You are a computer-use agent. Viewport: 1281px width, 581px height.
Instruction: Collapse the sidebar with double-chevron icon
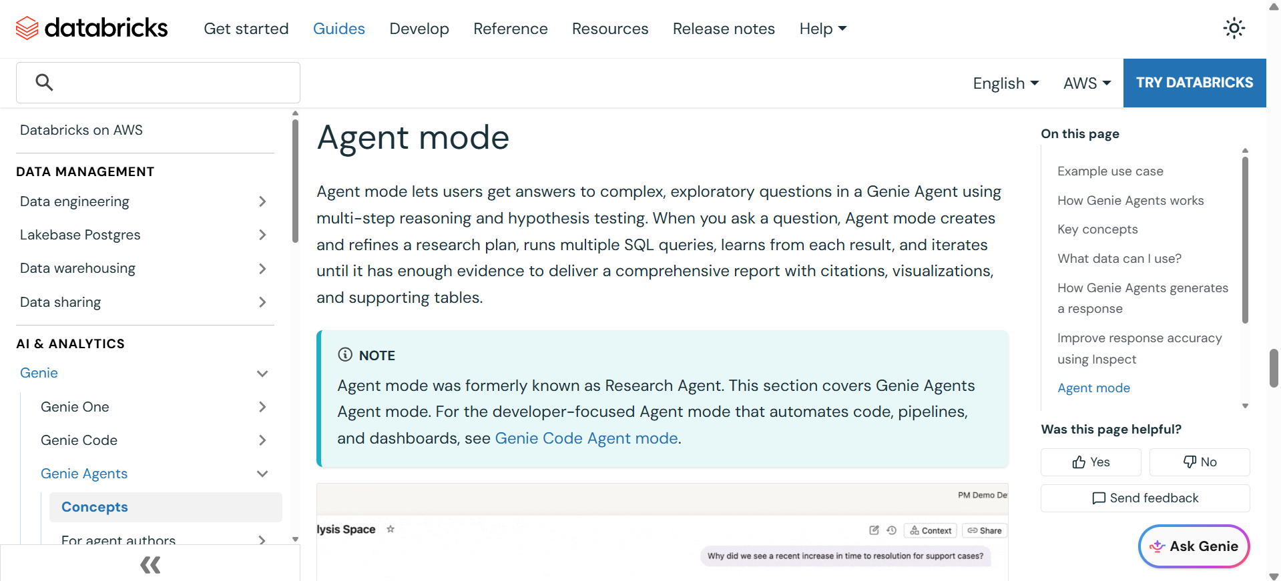(150, 565)
